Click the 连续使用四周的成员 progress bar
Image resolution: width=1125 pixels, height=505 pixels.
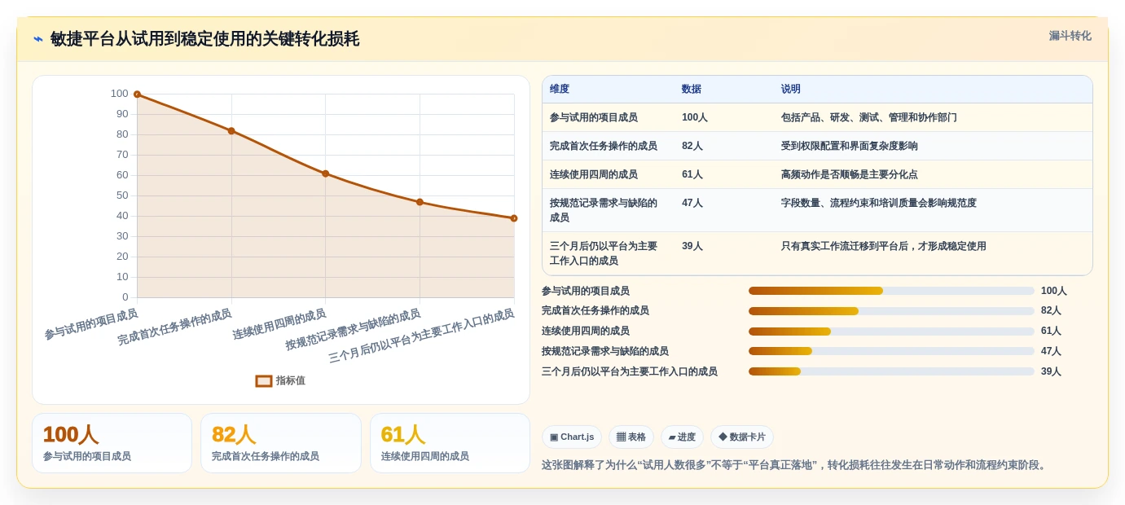[x=891, y=332]
